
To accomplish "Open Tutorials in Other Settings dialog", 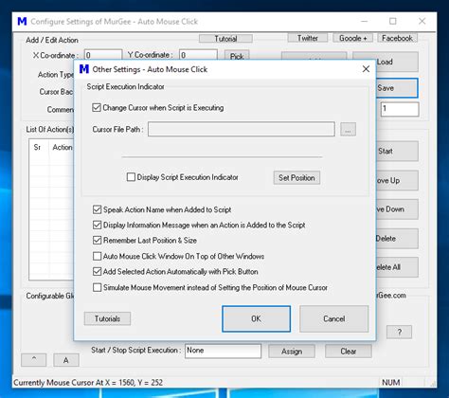I will click(107, 318).
